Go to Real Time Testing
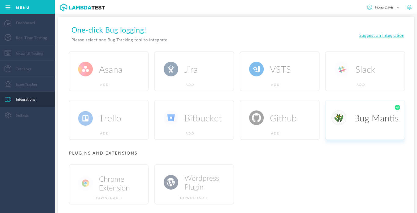Viewport: 417px width, 213px height. click(31, 38)
